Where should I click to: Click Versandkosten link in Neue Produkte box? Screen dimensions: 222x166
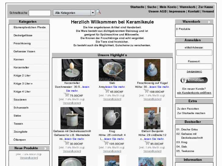click(29, 158)
